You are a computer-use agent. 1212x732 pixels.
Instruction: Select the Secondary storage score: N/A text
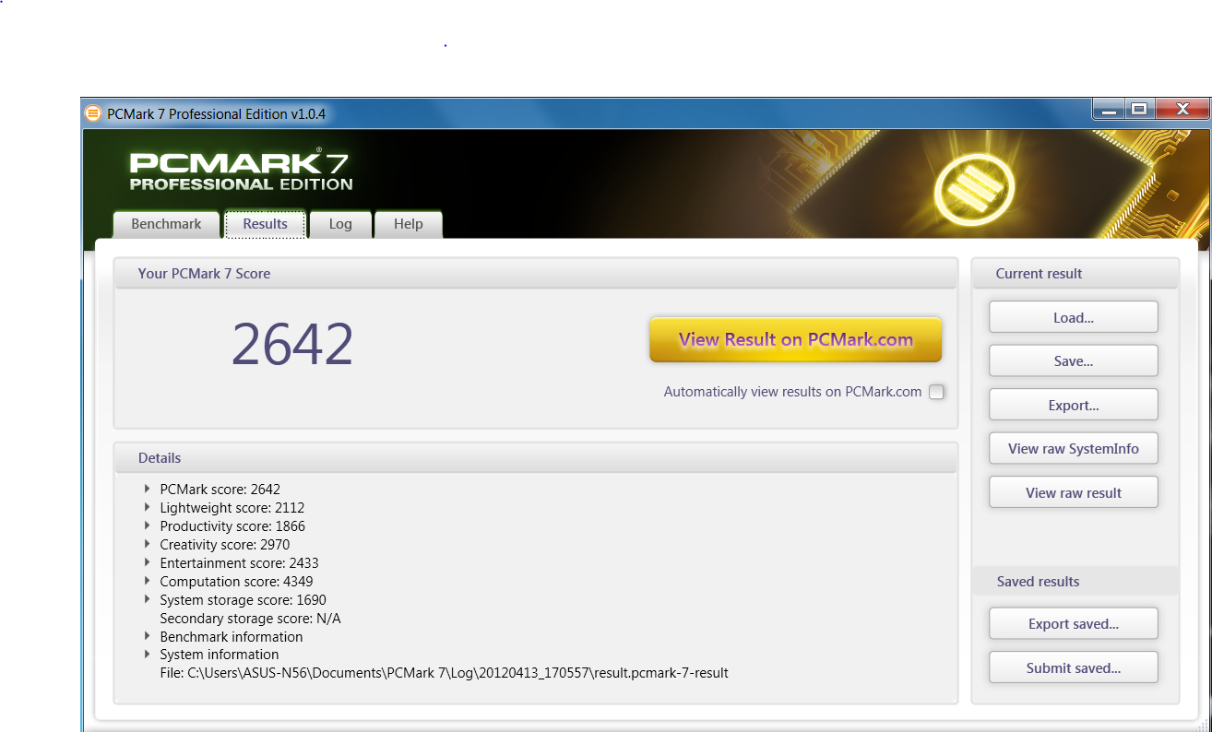click(x=251, y=619)
